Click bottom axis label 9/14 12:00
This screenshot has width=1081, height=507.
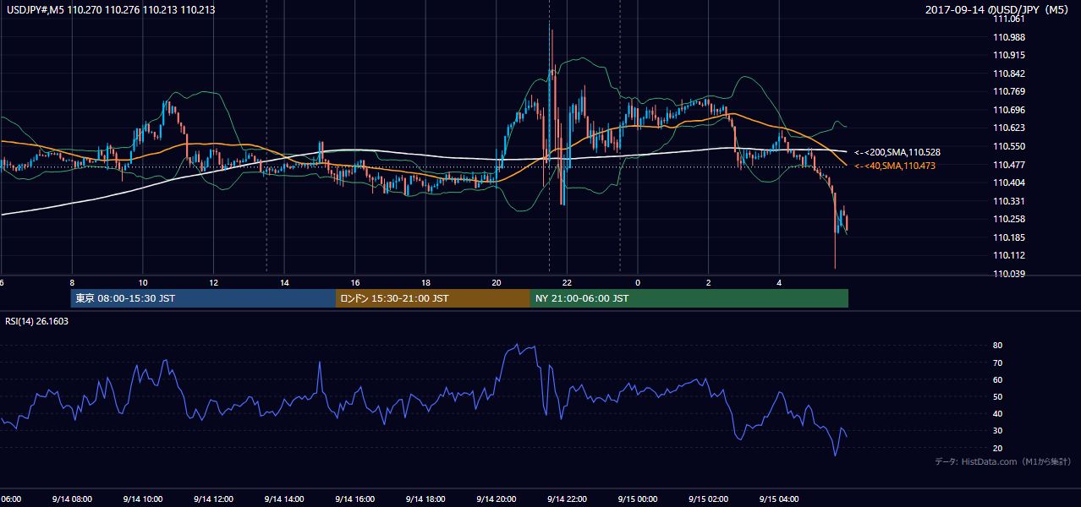214,499
